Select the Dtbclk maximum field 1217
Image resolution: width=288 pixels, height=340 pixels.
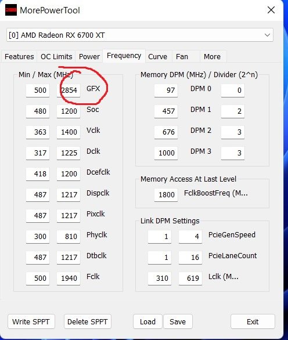(69, 258)
